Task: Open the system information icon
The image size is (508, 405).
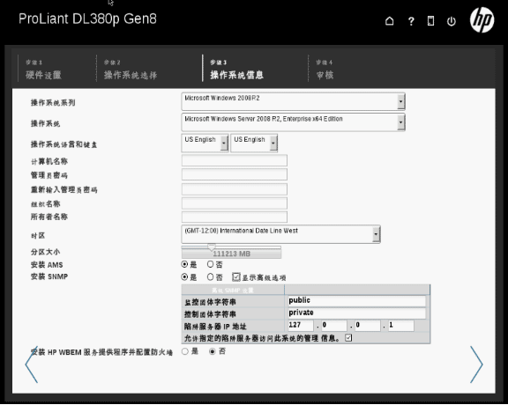Action: 430,21
